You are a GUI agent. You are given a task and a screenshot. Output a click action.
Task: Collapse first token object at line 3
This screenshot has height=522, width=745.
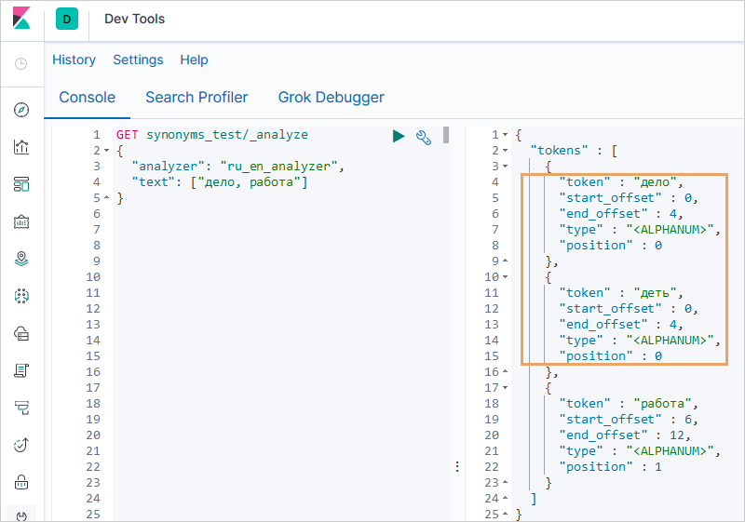505,167
